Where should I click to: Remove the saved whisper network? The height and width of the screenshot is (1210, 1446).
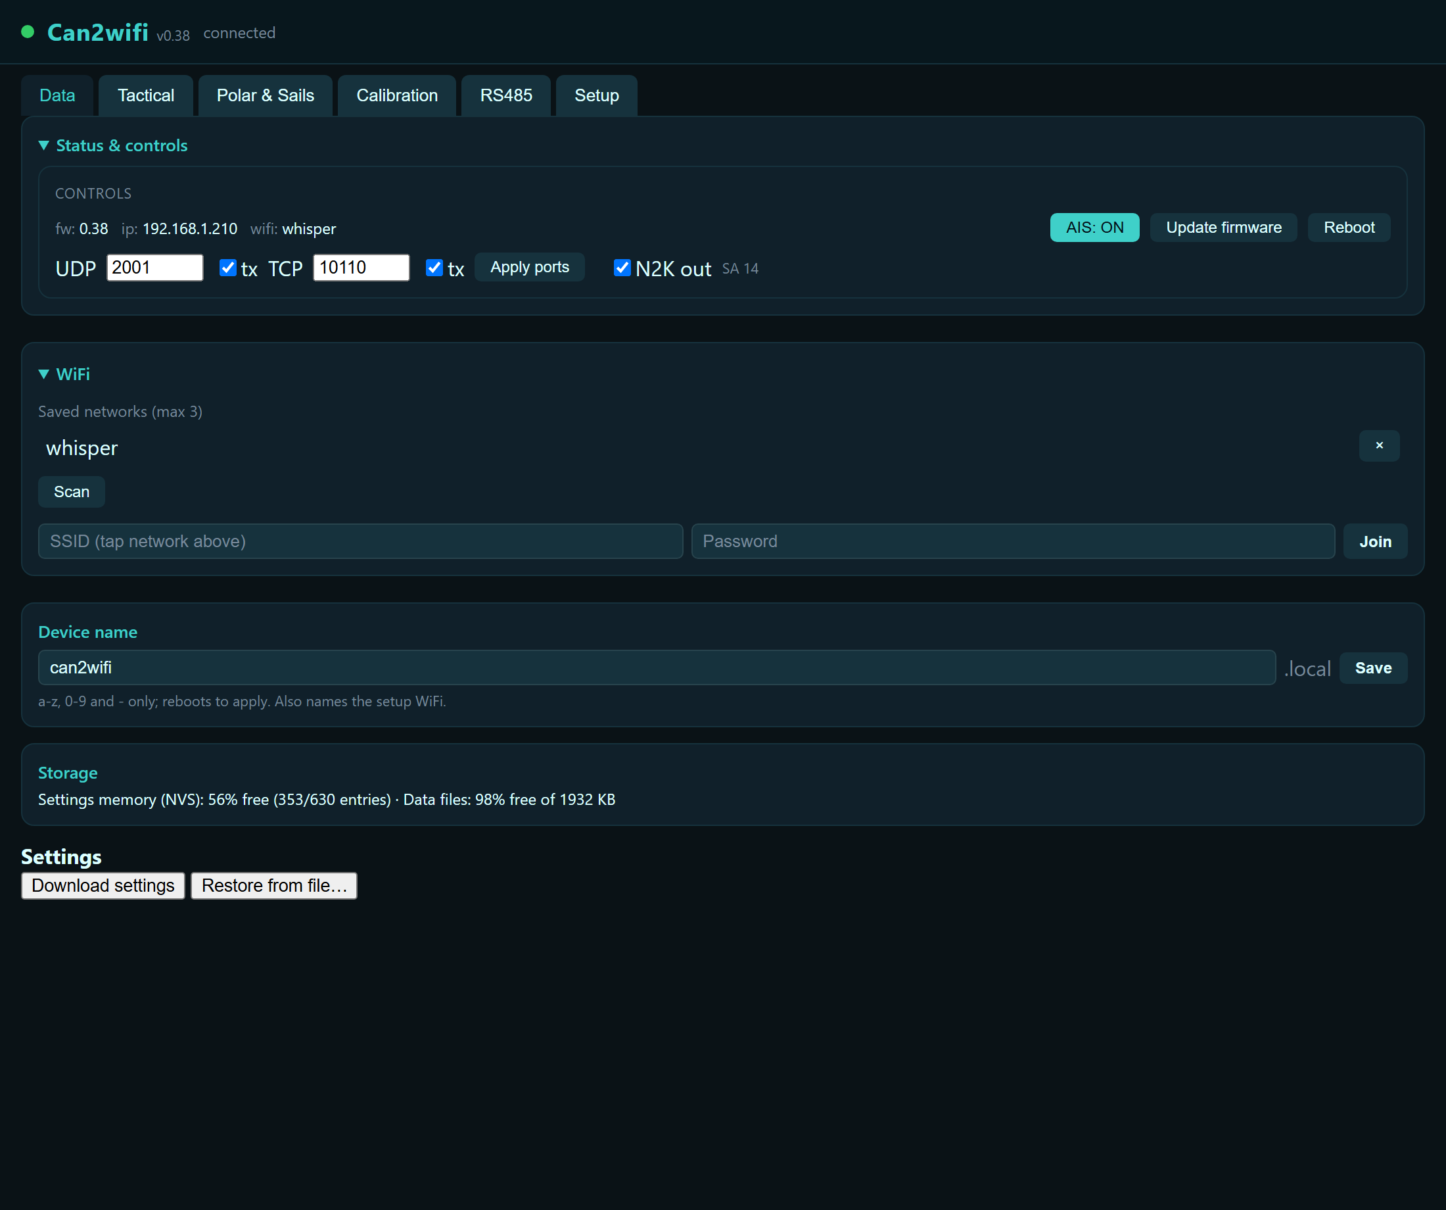[1379, 446]
